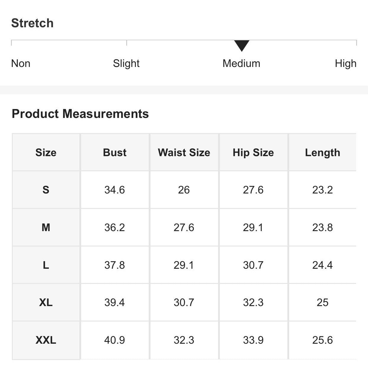Viewport: 368px width, 368px height.
Task: Select the Medium stretch label
Action: pos(241,63)
